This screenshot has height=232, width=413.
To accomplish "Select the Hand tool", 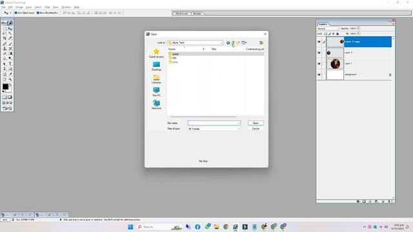I will 5,79.
